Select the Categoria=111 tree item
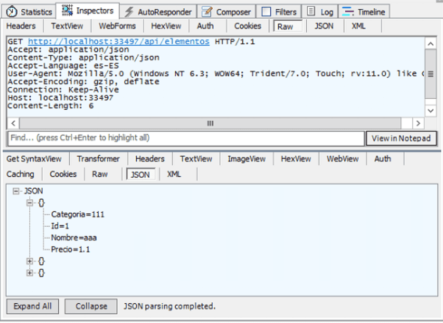This screenshot has height=323, width=443. [x=77, y=214]
